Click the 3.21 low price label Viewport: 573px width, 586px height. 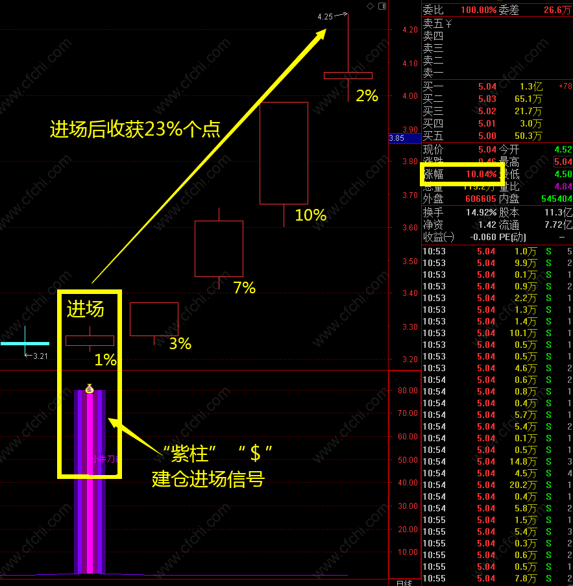(x=40, y=356)
